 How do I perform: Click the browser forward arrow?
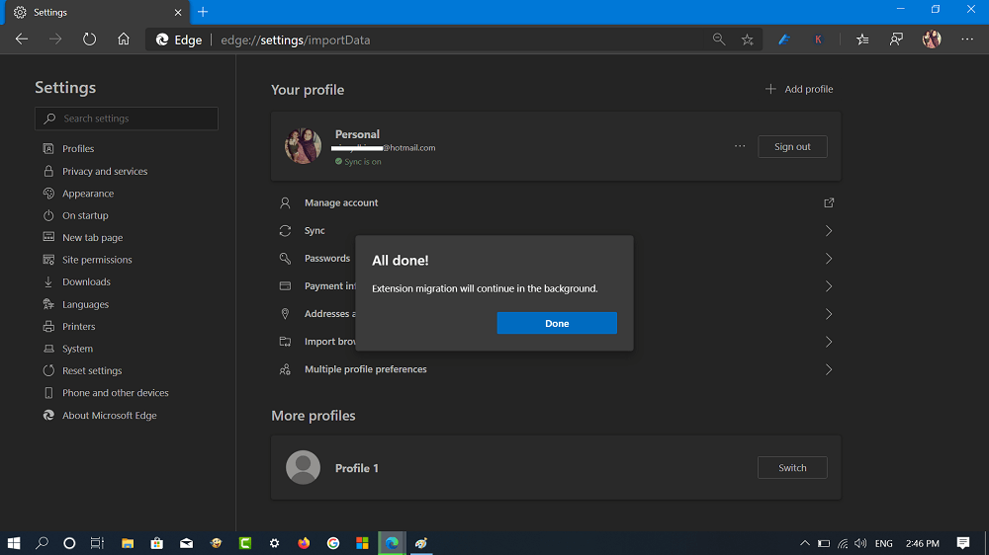coord(55,40)
